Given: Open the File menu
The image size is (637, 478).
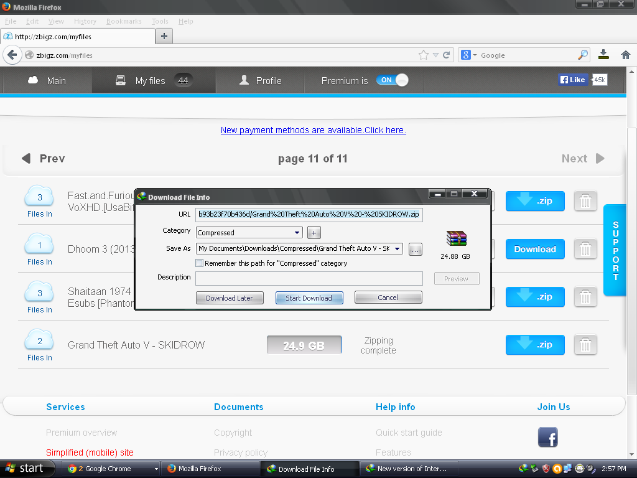Looking at the screenshot, I should pyautogui.click(x=11, y=21).
